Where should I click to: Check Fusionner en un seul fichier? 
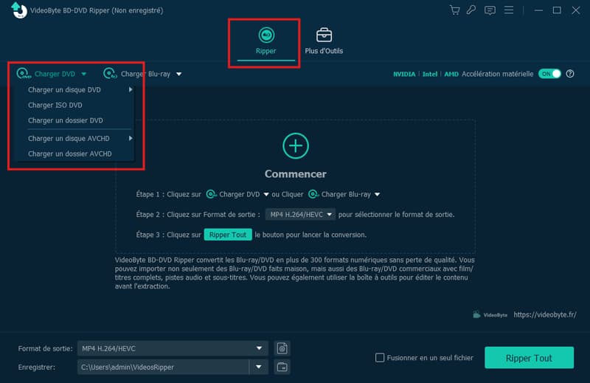(381, 358)
